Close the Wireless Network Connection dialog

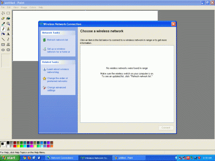point(173,24)
